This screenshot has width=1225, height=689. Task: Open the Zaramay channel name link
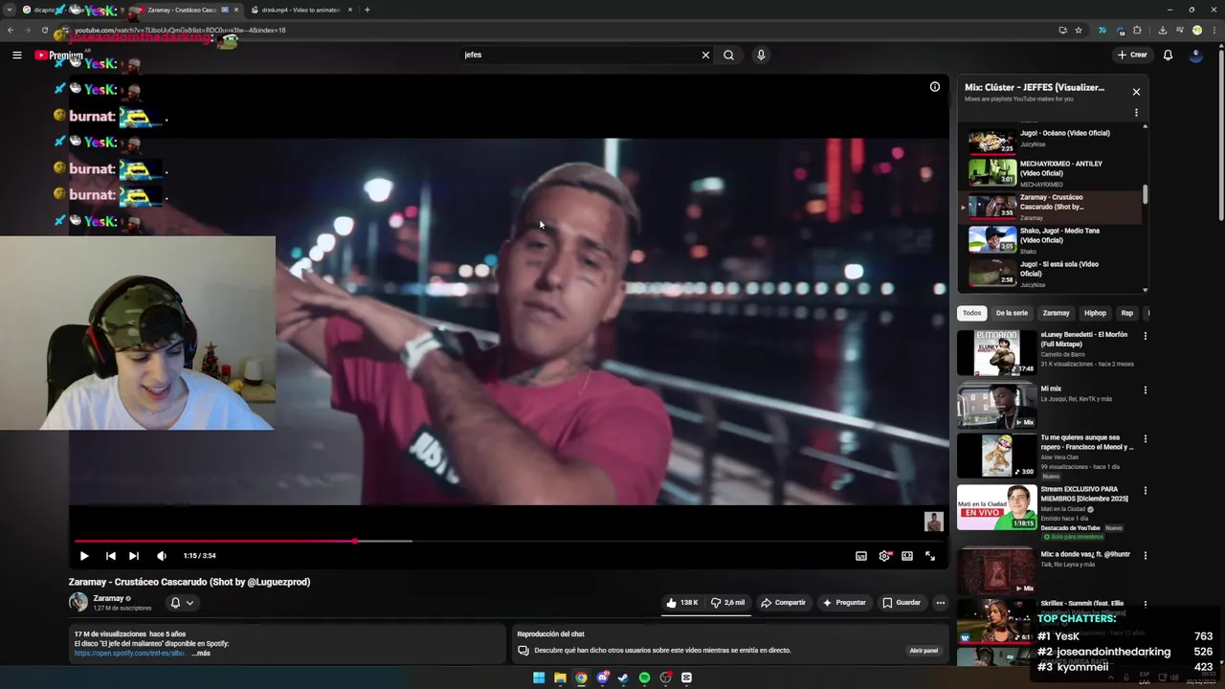coord(108,598)
